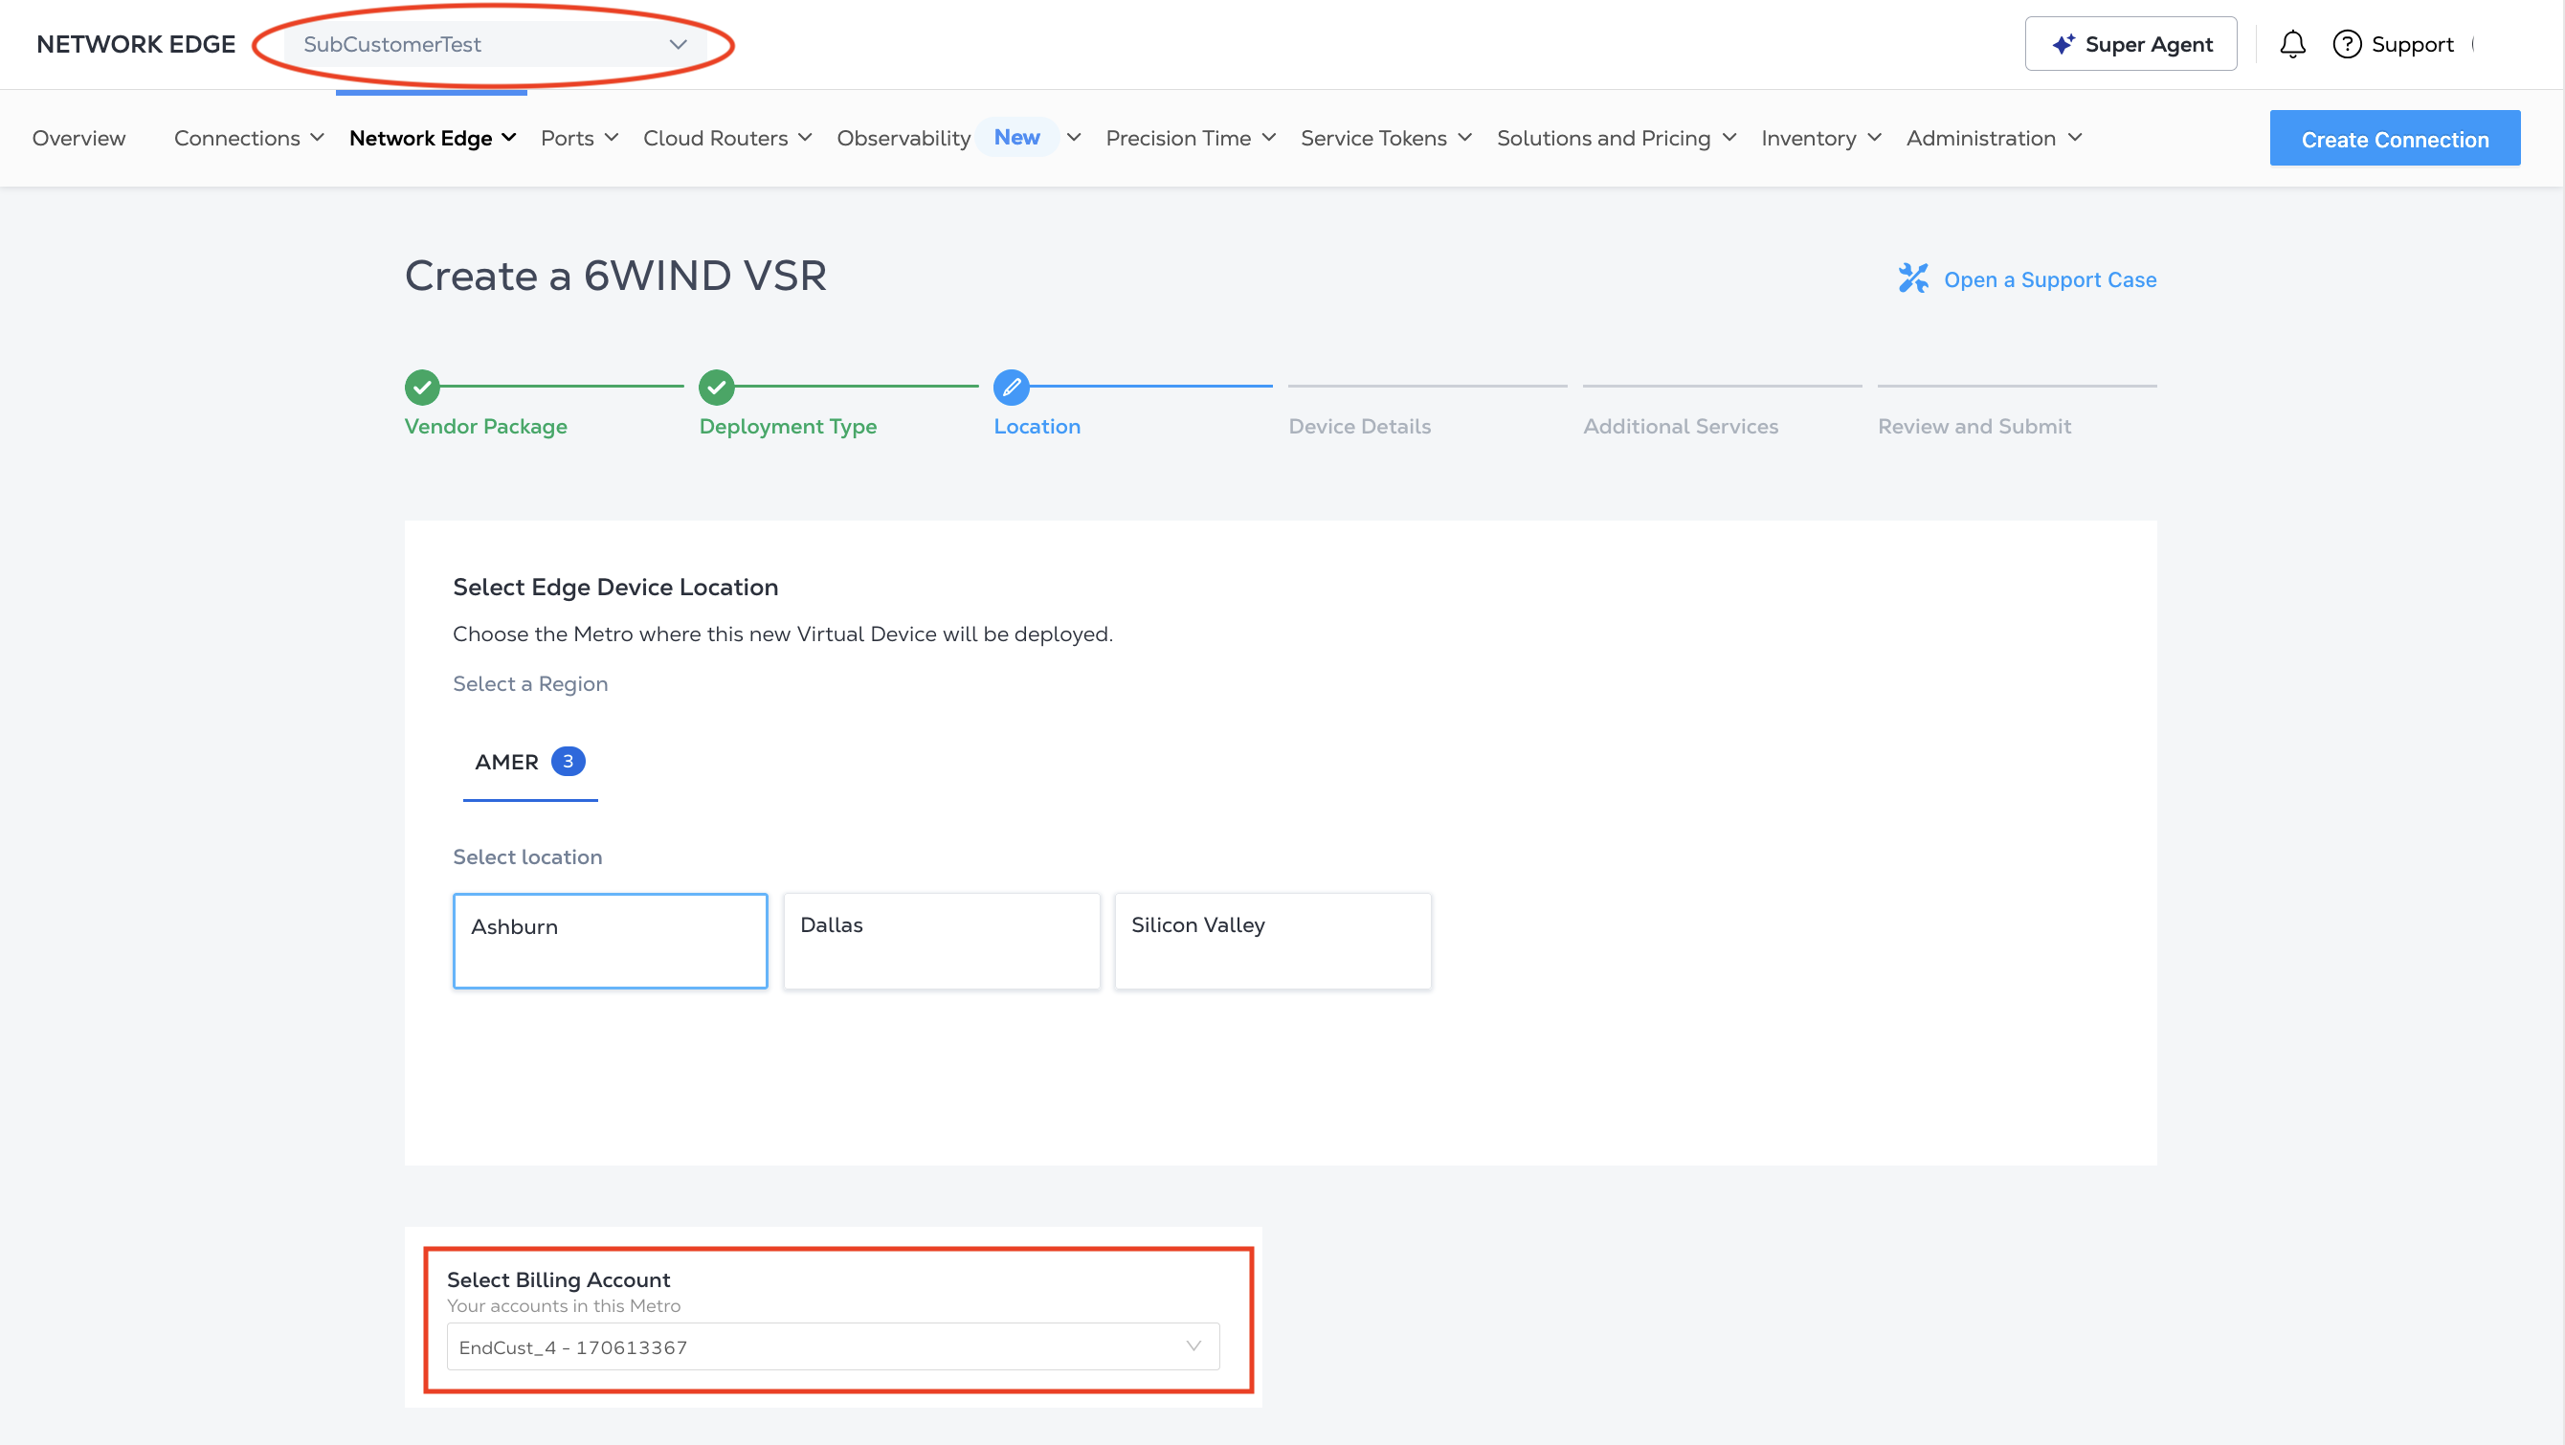
Task: Go to the Overview menu item
Action: (78, 139)
